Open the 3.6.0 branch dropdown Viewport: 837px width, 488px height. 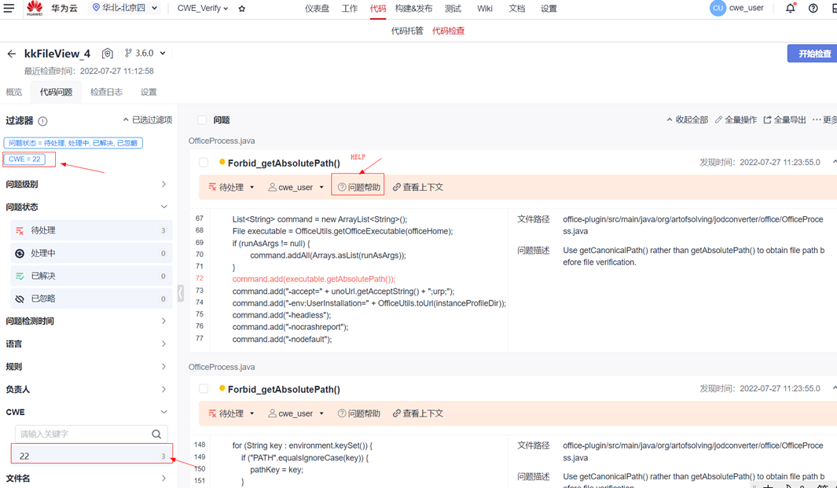pos(145,53)
